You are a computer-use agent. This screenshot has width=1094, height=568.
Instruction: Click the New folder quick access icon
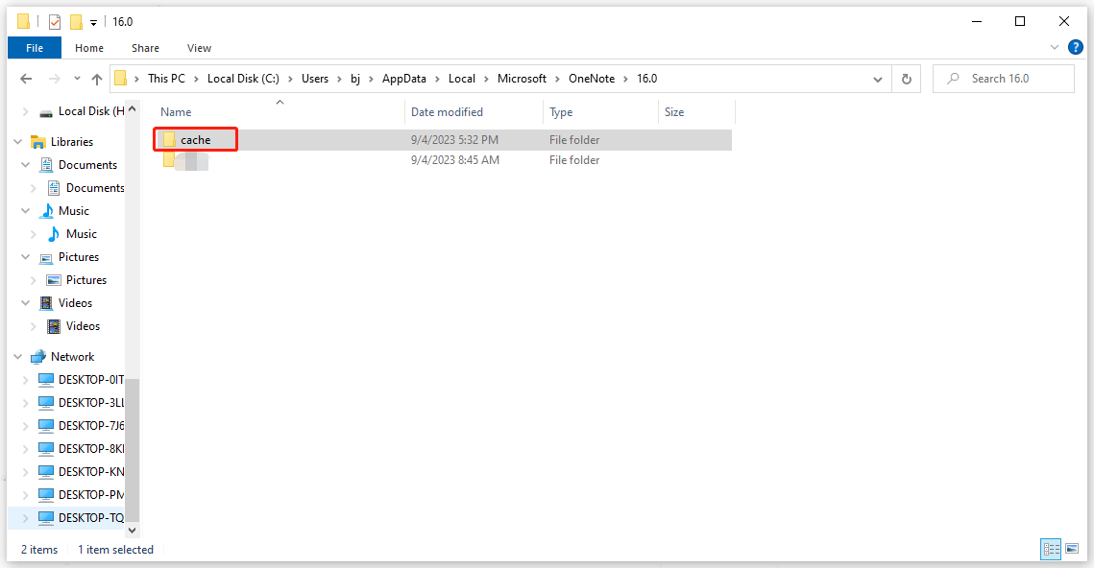pos(76,22)
